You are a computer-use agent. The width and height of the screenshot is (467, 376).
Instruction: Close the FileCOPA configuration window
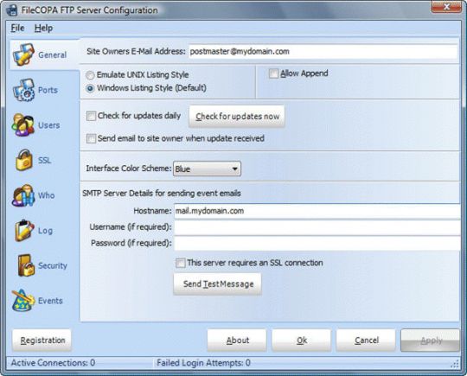(x=446, y=7)
